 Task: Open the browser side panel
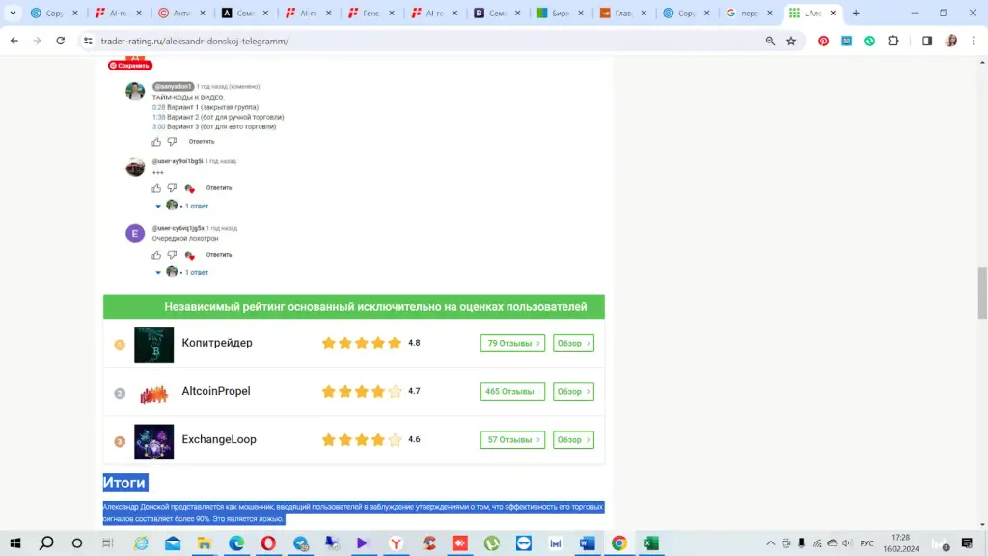tap(927, 41)
